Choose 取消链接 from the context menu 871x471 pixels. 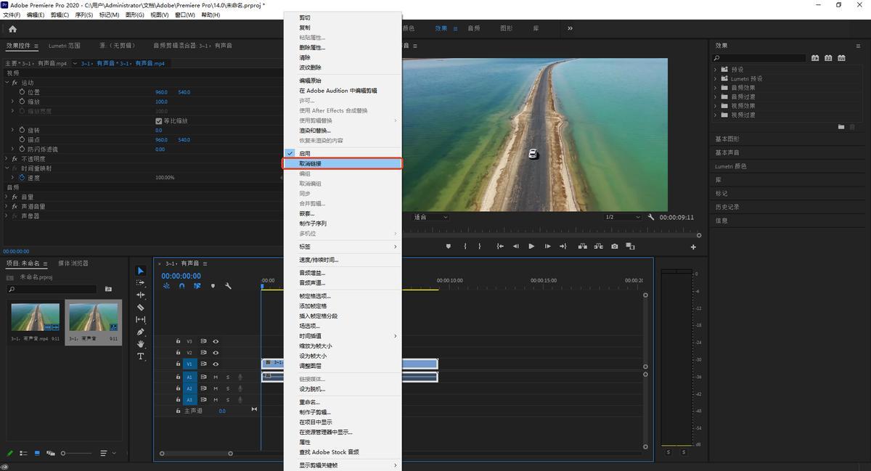tap(311, 164)
